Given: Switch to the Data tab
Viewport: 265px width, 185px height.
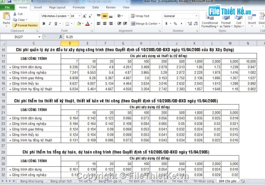Looking at the screenshot, I should point(96,7).
